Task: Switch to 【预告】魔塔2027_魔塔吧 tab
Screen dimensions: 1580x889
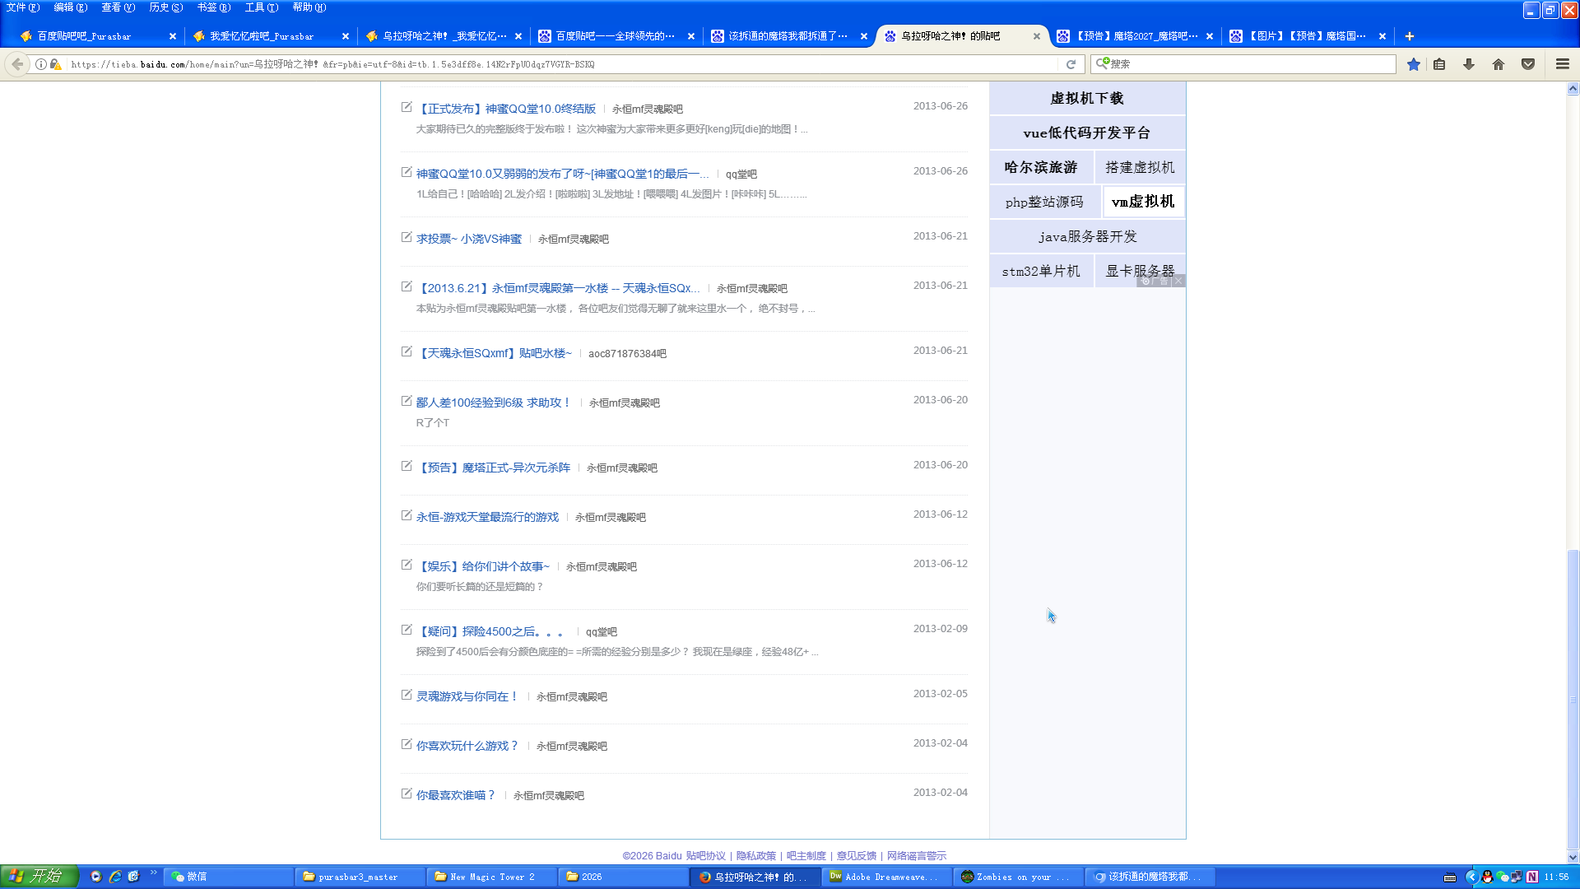Action: click(1132, 36)
